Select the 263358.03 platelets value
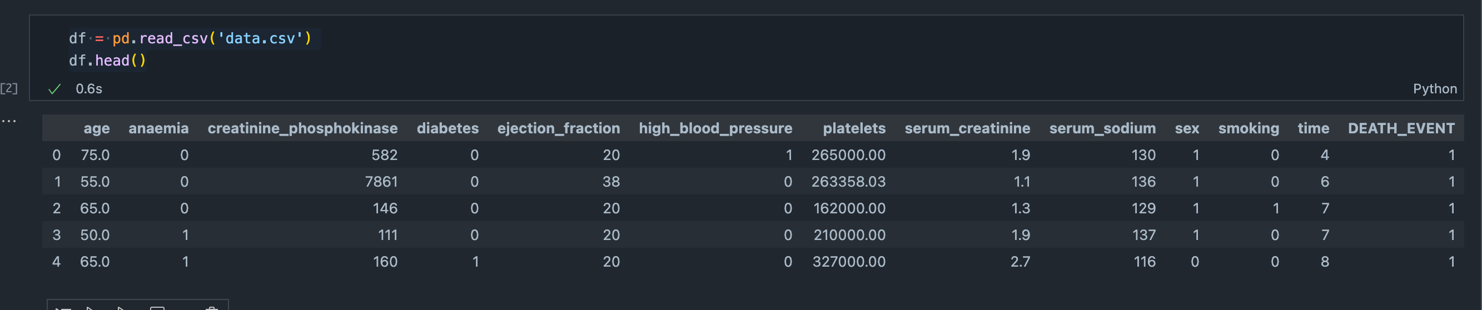1482x310 pixels. tap(848, 182)
